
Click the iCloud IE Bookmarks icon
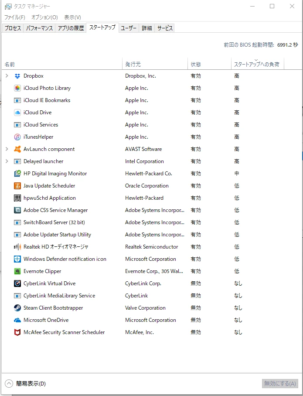click(17, 100)
